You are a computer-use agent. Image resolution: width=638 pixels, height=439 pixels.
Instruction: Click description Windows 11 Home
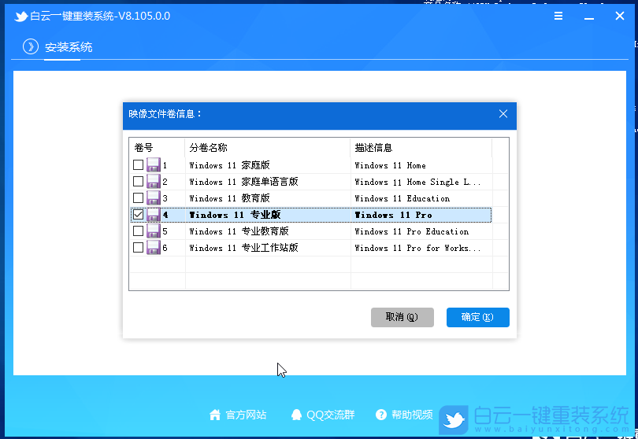(390, 165)
